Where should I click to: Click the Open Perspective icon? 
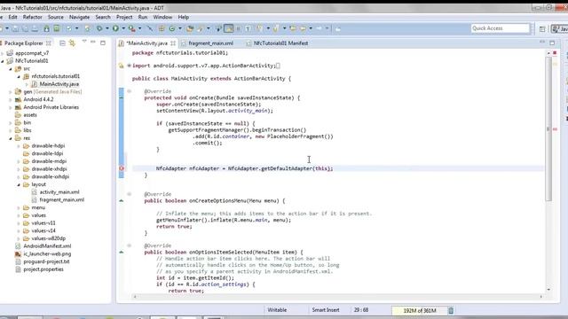tap(542, 29)
